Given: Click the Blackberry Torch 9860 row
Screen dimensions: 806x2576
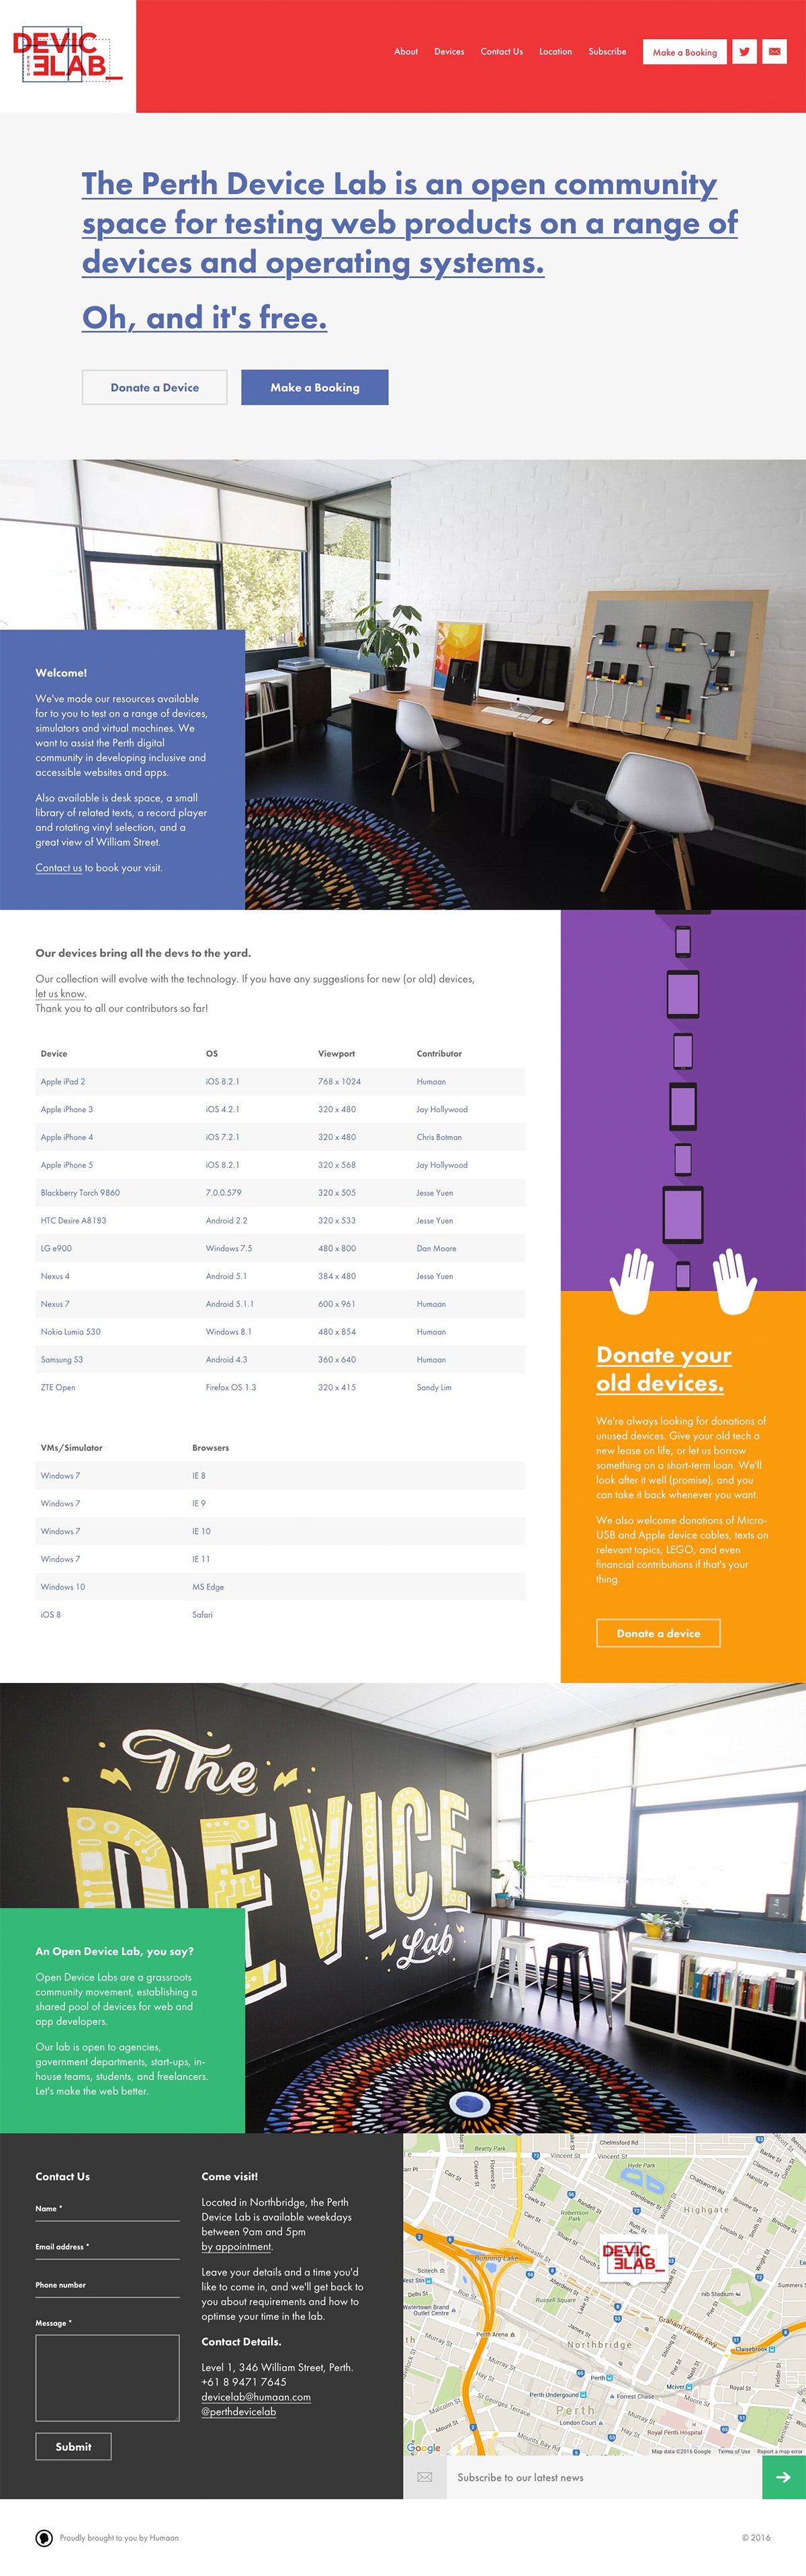Looking at the screenshot, I should (280, 1192).
